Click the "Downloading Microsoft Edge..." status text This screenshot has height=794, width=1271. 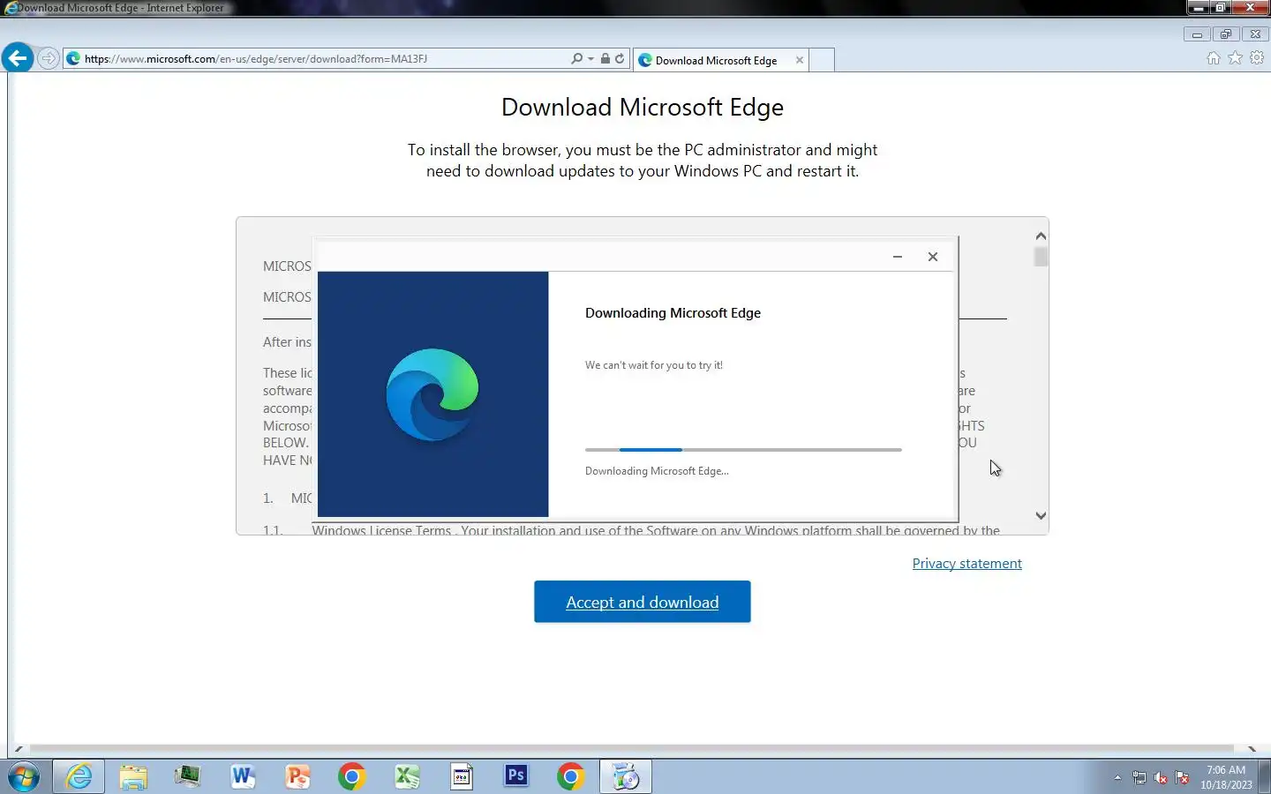(657, 471)
